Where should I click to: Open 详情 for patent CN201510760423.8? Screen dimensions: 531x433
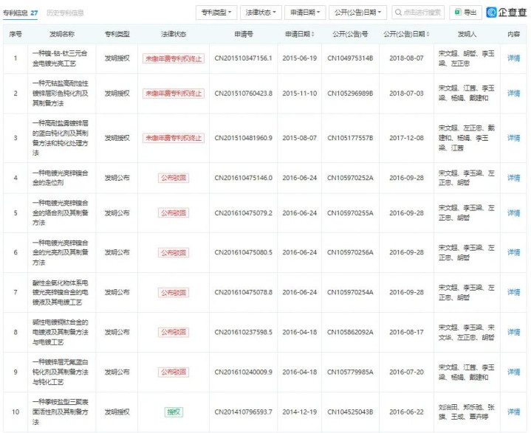tap(513, 94)
